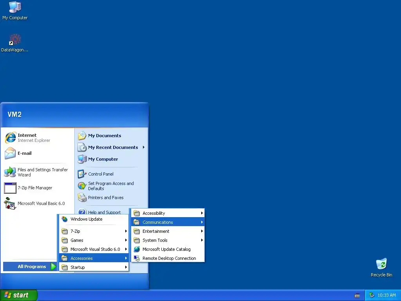Viewport: 401px width, 301px height.
Task: Open the Entertainment menu entry
Action: [168, 231]
